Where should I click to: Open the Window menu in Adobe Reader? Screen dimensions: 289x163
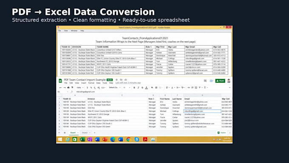(x=74, y=31)
